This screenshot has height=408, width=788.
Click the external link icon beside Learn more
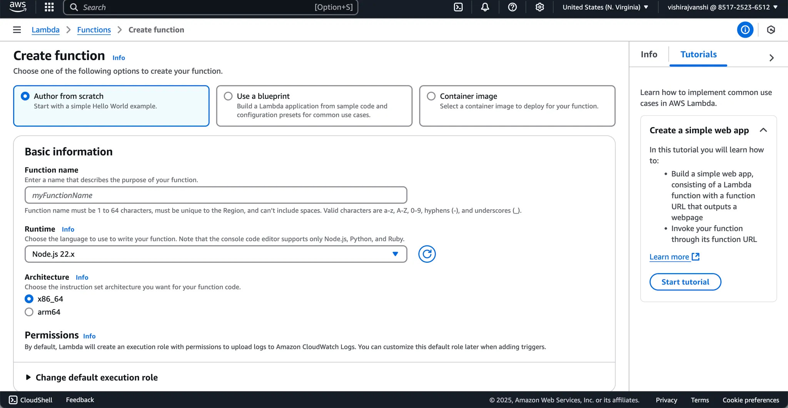[x=696, y=257]
